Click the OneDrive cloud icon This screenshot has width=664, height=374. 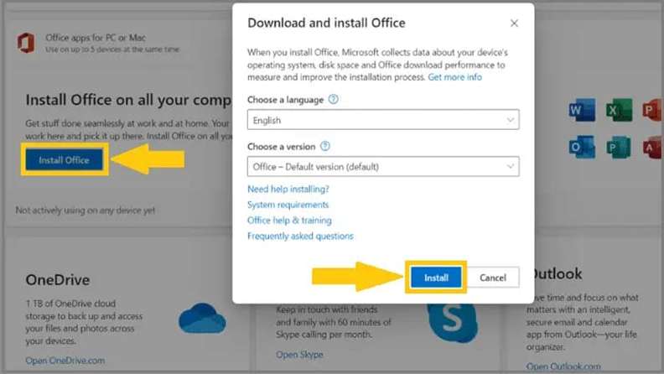click(202, 318)
